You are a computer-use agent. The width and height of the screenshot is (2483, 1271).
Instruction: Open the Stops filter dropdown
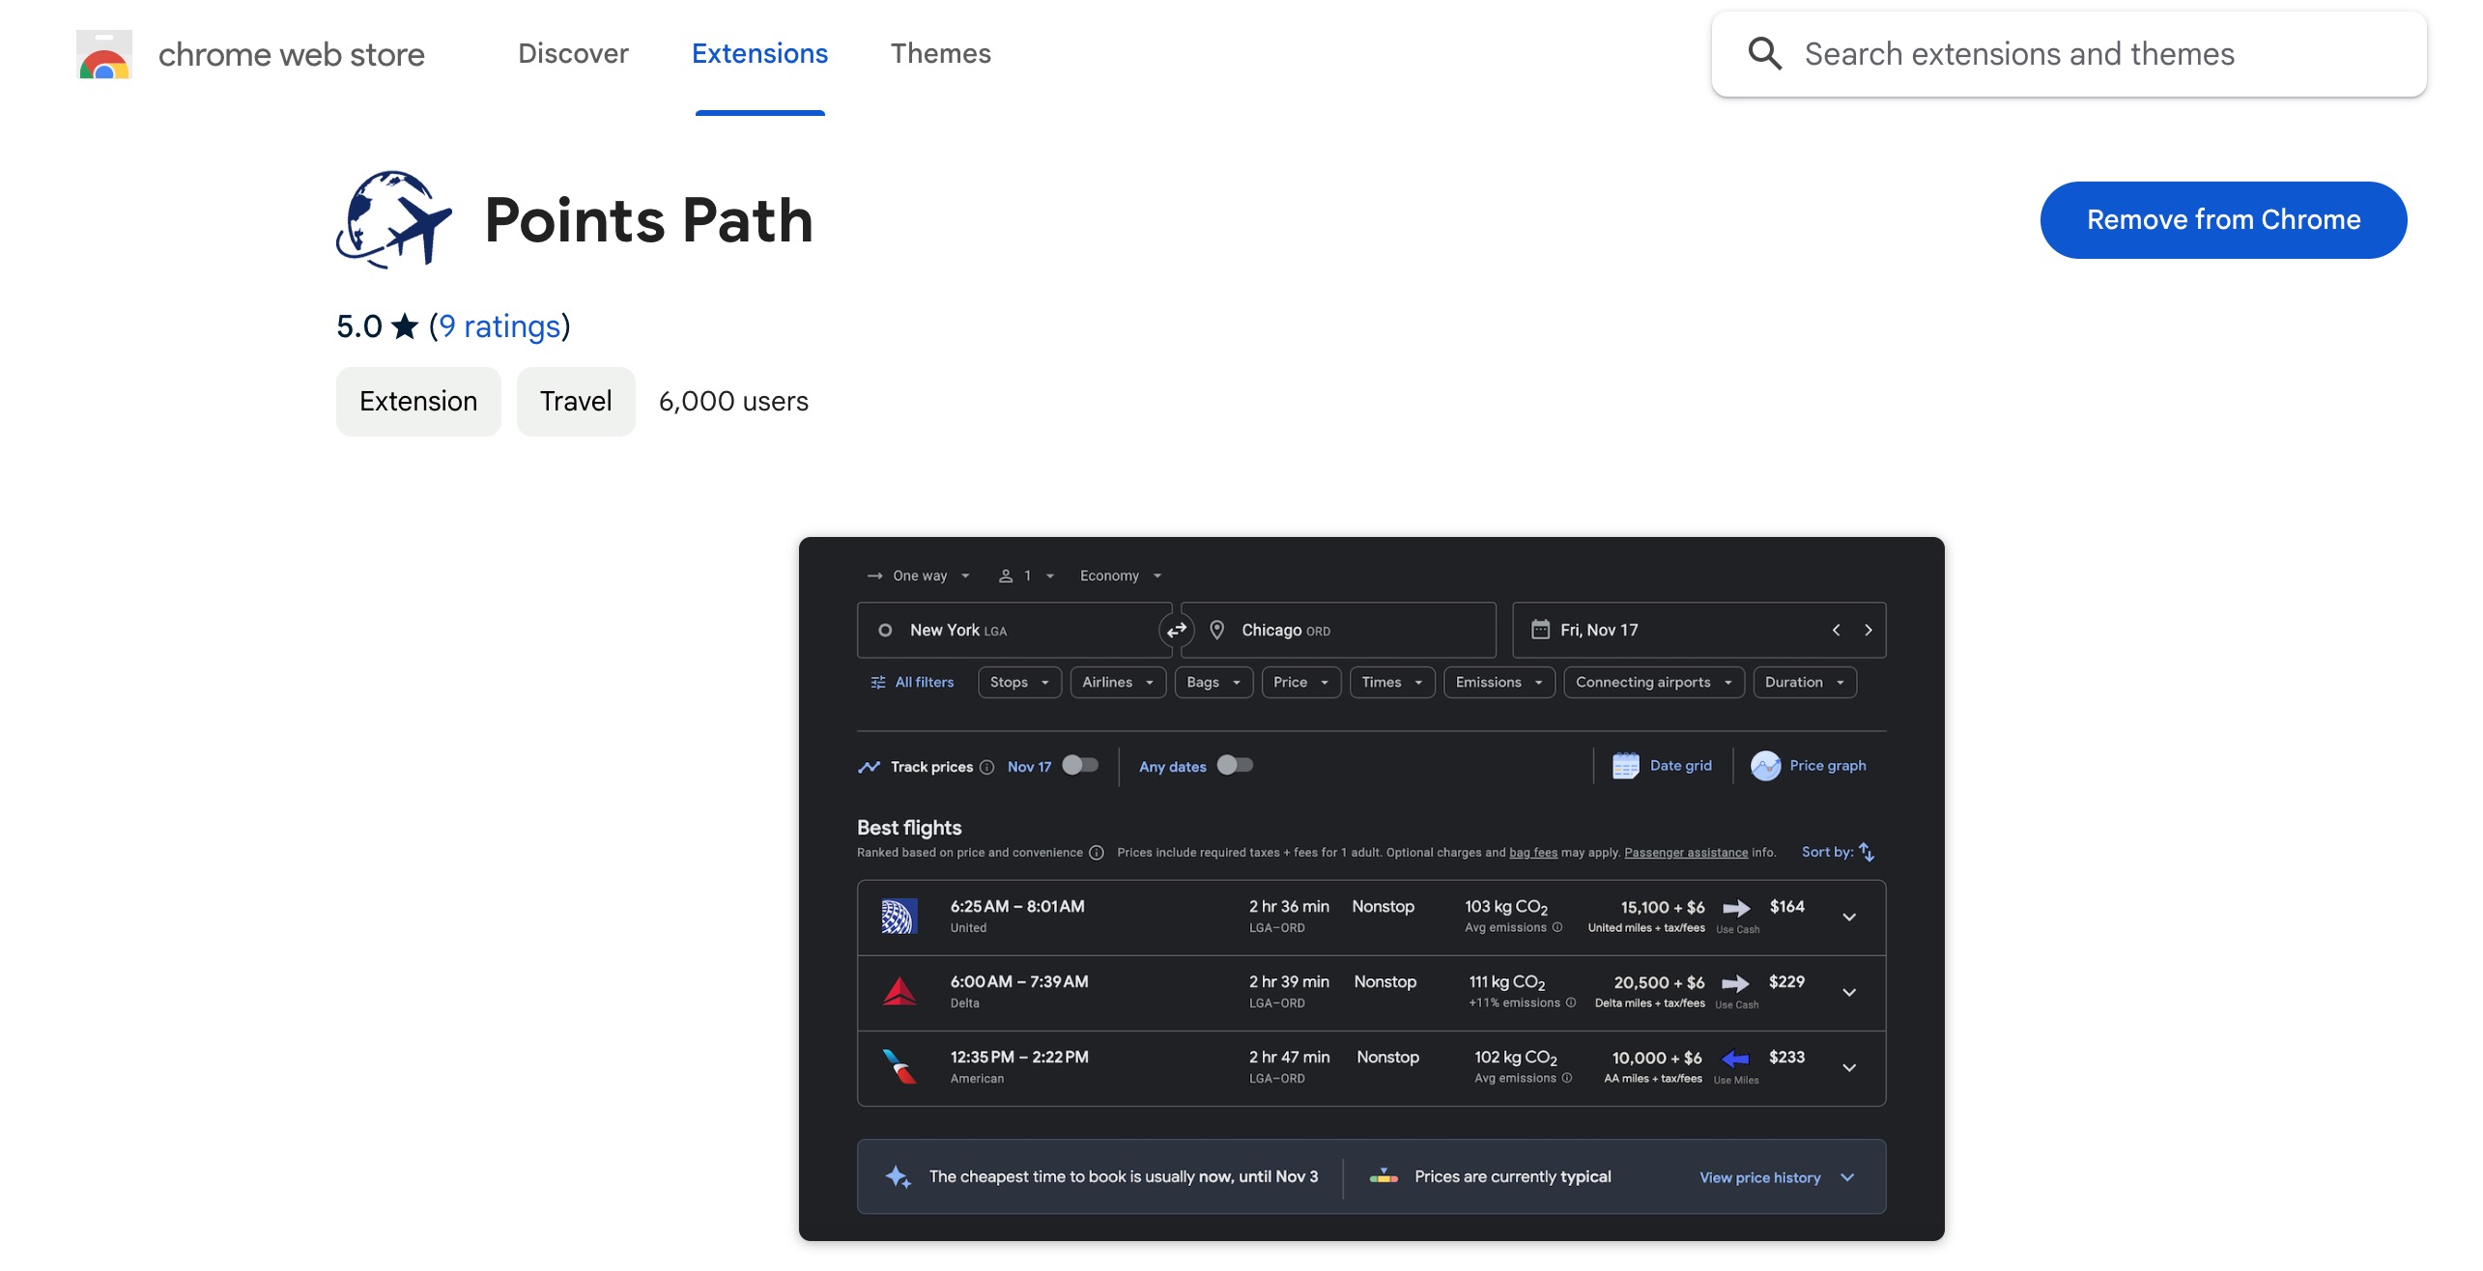tap(1018, 682)
